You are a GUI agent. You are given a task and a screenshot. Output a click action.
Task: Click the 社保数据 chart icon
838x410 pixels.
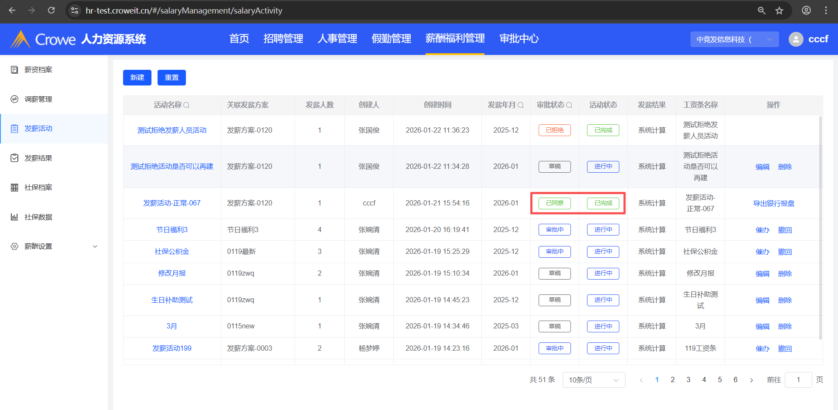point(14,217)
